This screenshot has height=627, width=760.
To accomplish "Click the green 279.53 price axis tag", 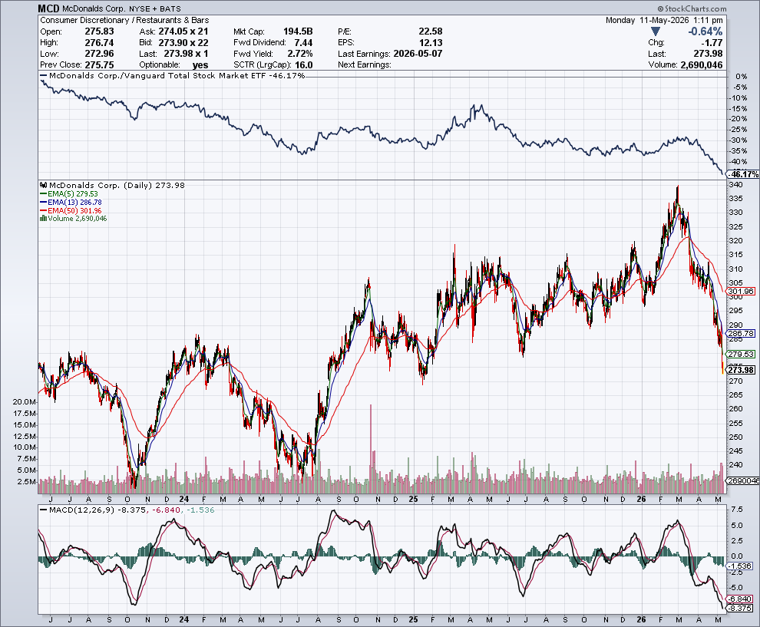I will click(741, 355).
